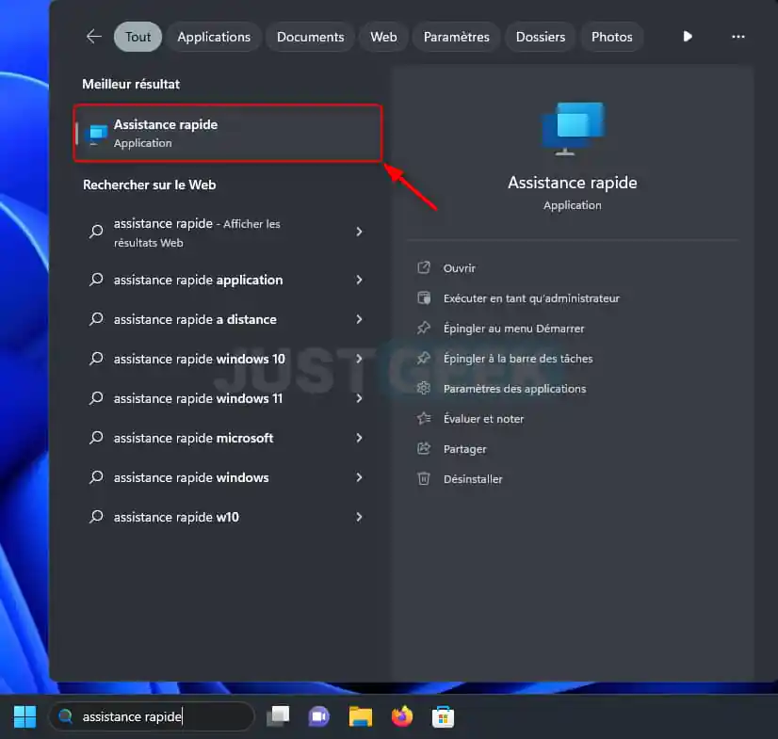Open File Explorer from the taskbar
The width and height of the screenshot is (778, 739).
361,716
